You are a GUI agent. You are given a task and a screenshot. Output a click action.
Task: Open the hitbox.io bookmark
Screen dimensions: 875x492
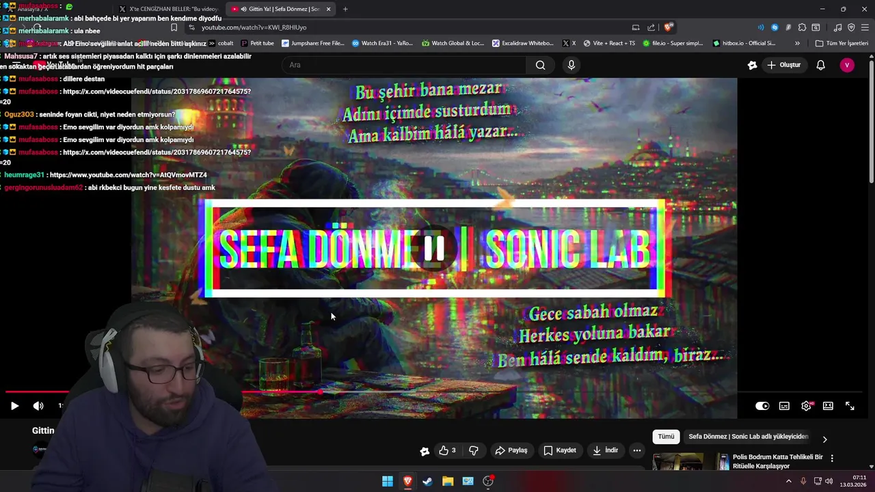(744, 43)
